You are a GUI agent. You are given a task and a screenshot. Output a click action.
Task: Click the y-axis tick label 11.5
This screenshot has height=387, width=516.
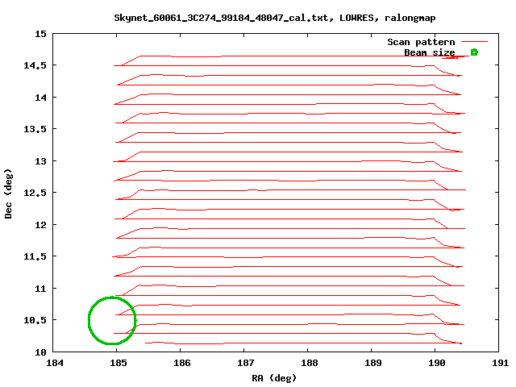pos(35,256)
